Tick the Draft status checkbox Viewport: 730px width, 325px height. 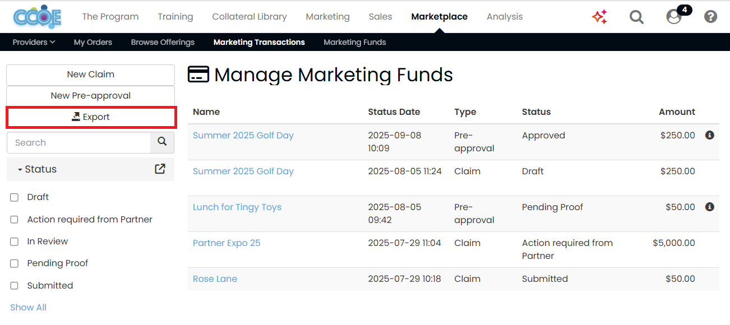[x=15, y=197]
